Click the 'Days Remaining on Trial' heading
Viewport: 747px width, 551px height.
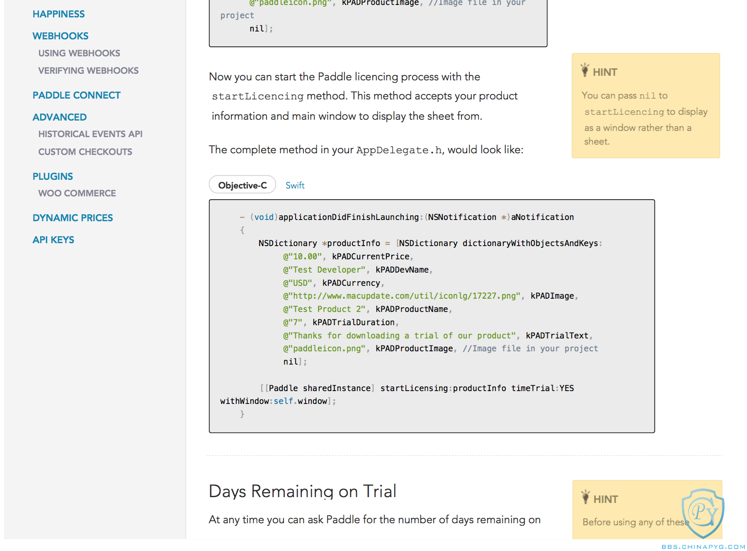pyautogui.click(x=303, y=491)
